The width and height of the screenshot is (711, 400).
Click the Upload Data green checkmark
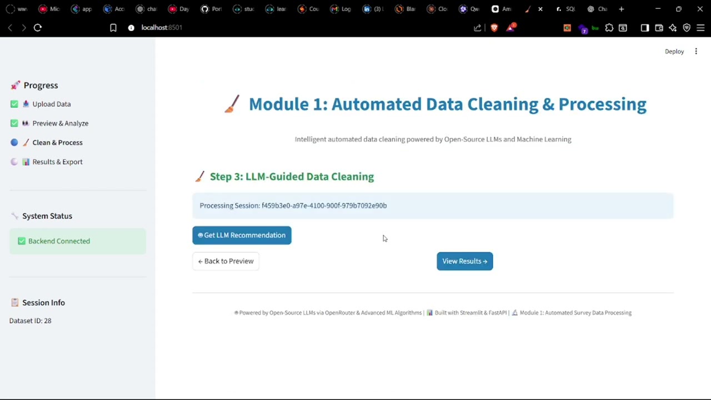point(14,104)
